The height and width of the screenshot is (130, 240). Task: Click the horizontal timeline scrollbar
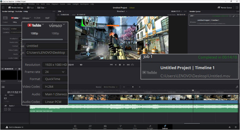(x=192, y=123)
